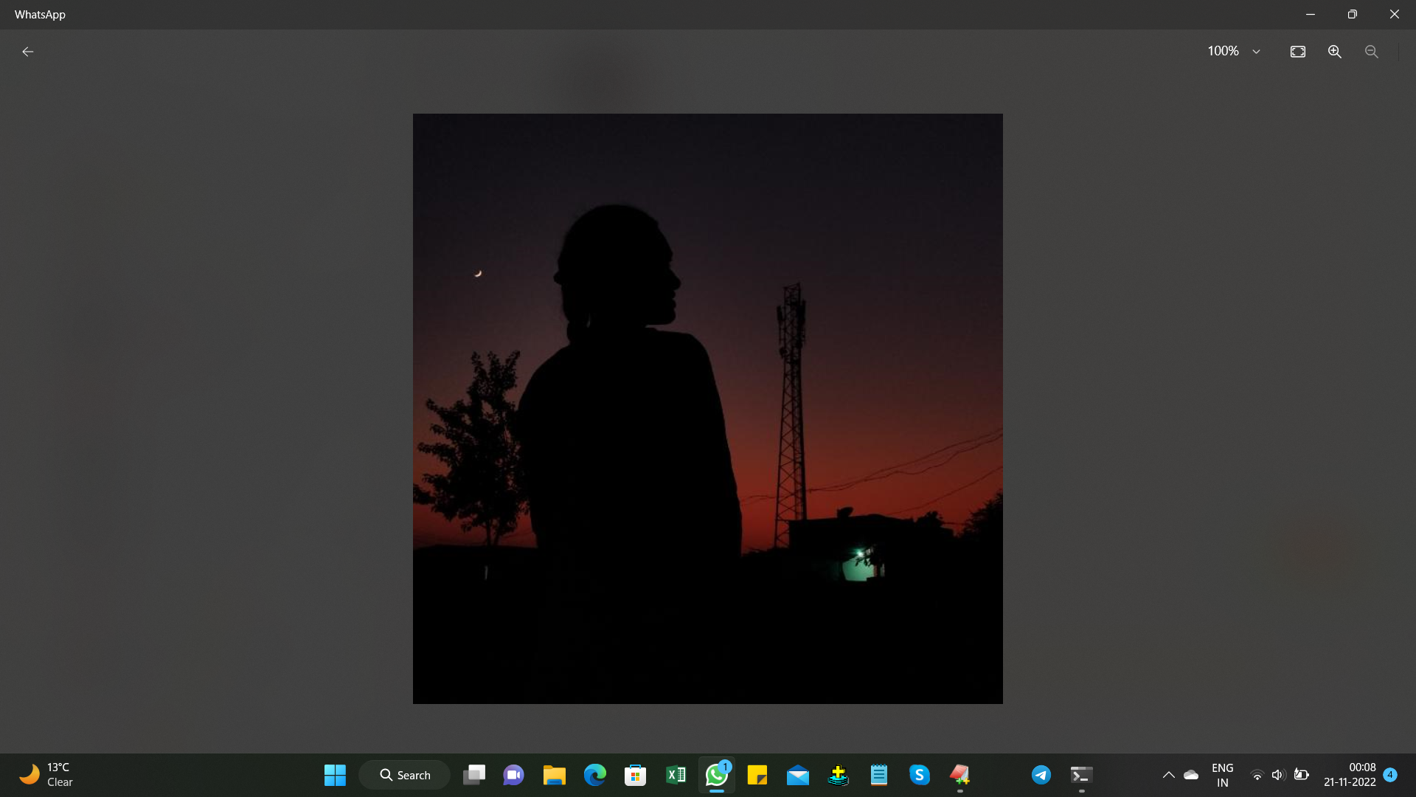
Task: Open Telegram from the taskbar
Action: click(x=1041, y=775)
